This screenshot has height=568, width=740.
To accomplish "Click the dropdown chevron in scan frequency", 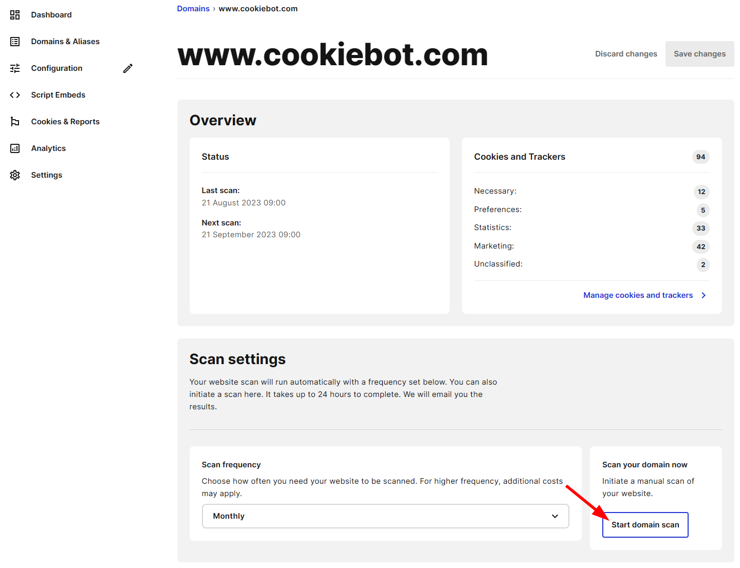I will tap(555, 516).
